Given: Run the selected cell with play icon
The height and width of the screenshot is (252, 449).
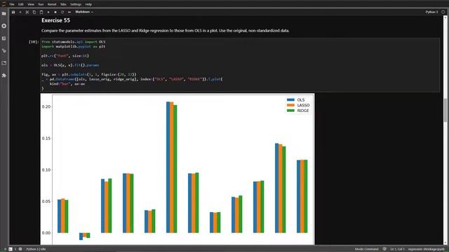Looking at the screenshot, I should [48, 12].
